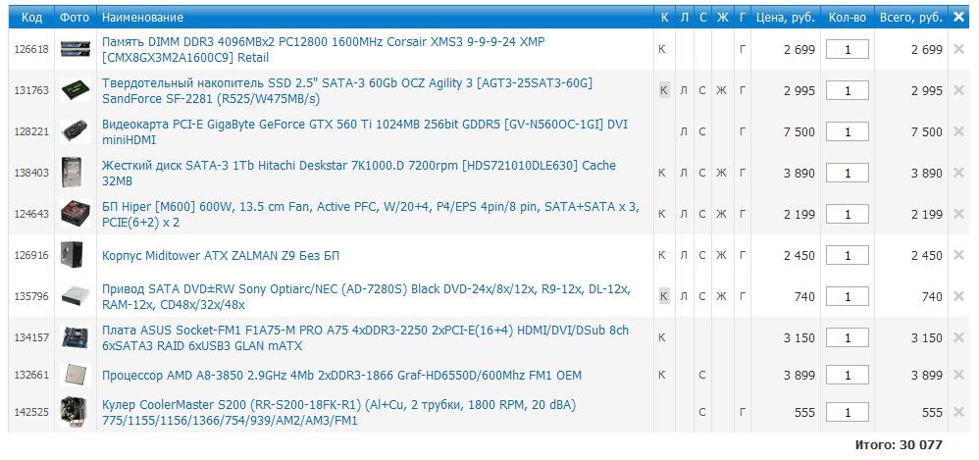Click the Итого: 30 077 total
This screenshot has width=979, height=460.
click(899, 445)
